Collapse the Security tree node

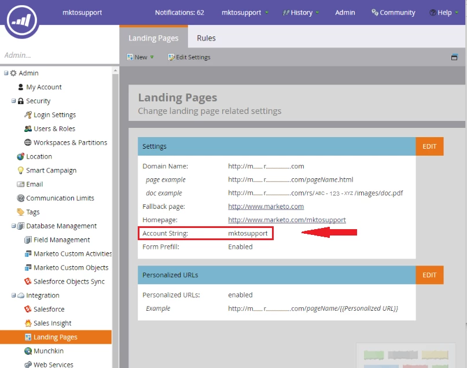(x=13, y=101)
